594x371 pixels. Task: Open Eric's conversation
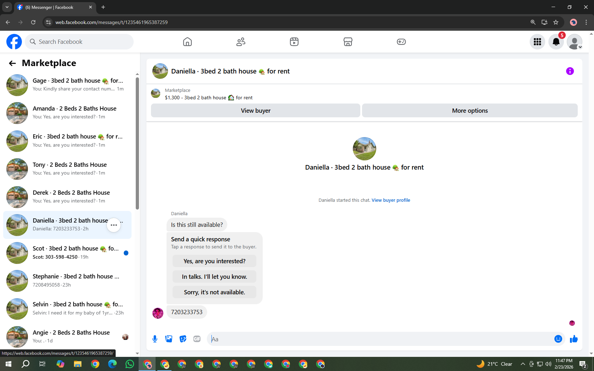pyautogui.click(x=67, y=141)
